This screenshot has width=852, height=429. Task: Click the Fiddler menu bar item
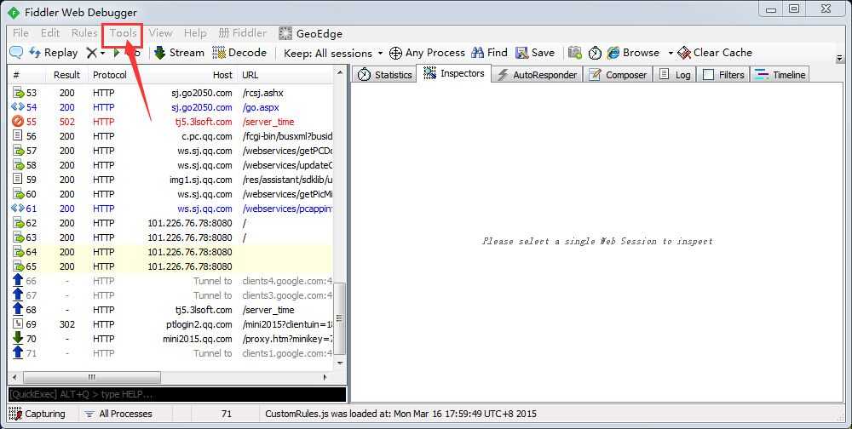(x=242, y=33)
